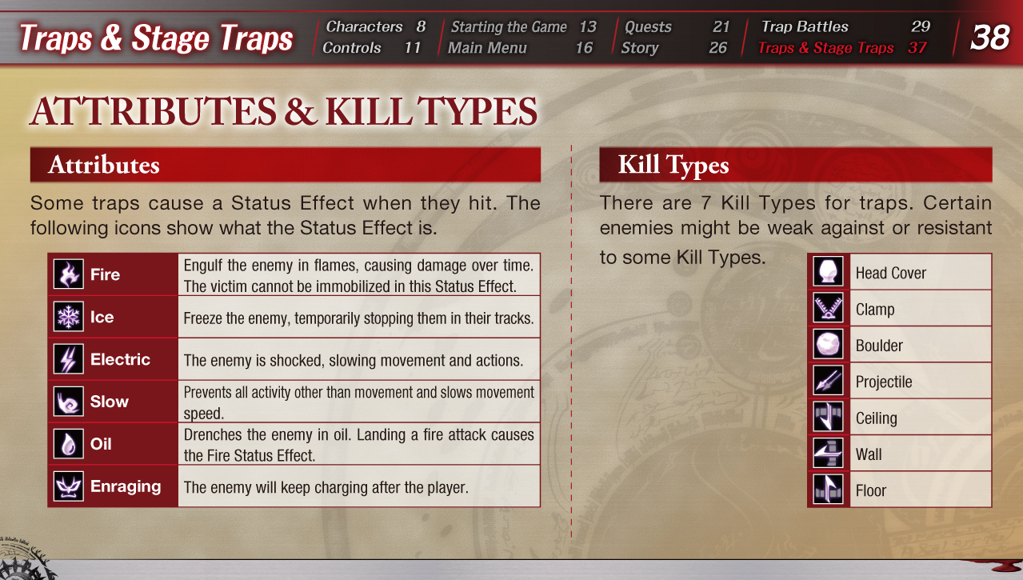Click the Wall kill type icon
The image size is (1023, 580).
828,454
